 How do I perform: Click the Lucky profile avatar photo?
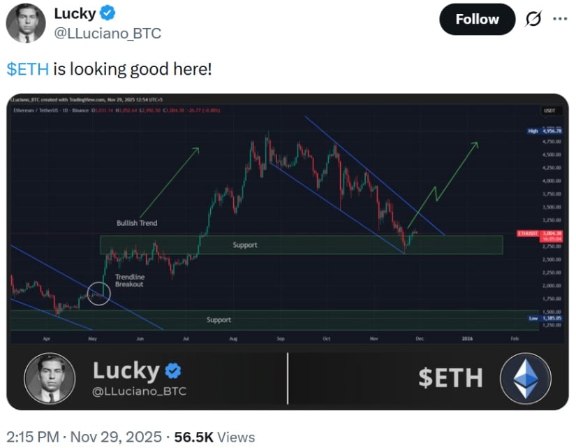[26, 22]
